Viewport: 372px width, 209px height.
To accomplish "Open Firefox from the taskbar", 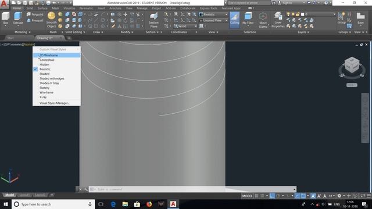I will tap(149, 204).
